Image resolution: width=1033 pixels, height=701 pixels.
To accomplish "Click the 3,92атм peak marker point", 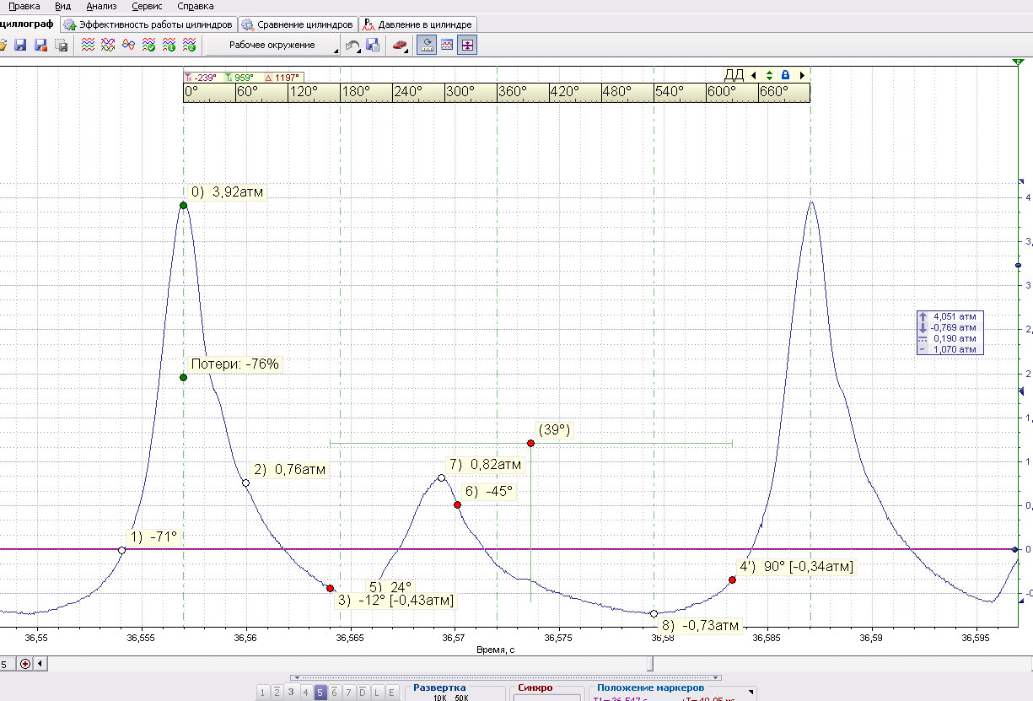I will click(183, 206).
